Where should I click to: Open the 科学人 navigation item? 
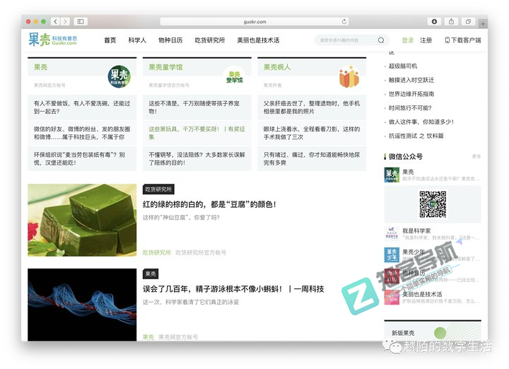click(137, 40)
